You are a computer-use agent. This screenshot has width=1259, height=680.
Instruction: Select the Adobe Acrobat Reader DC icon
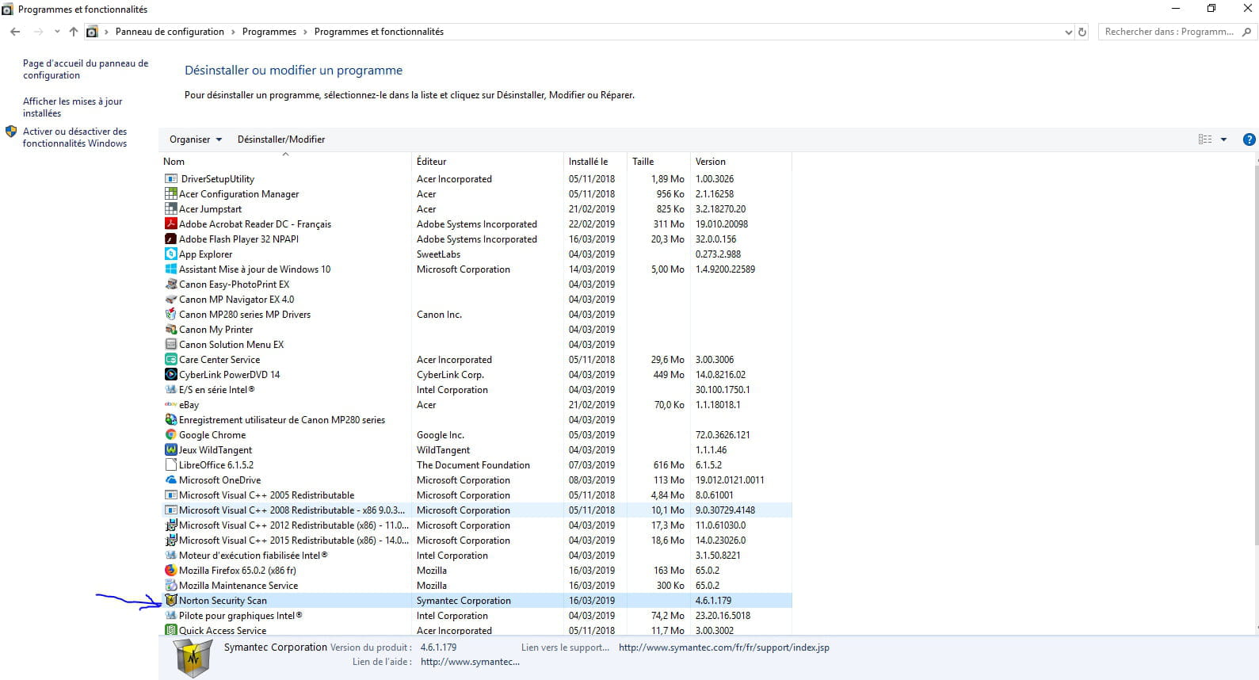tap(170, 224)
